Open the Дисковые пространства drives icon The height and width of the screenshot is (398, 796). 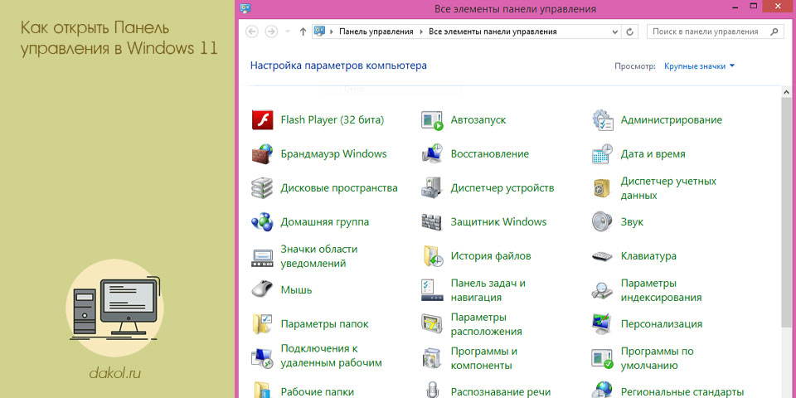pos(263,188)
